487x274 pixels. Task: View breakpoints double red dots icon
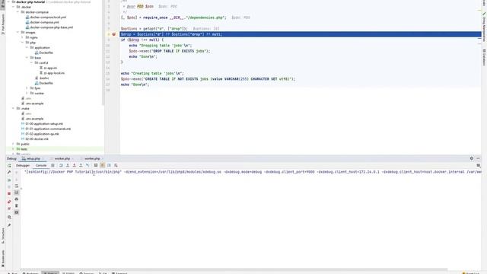click(x=9, y=202)
